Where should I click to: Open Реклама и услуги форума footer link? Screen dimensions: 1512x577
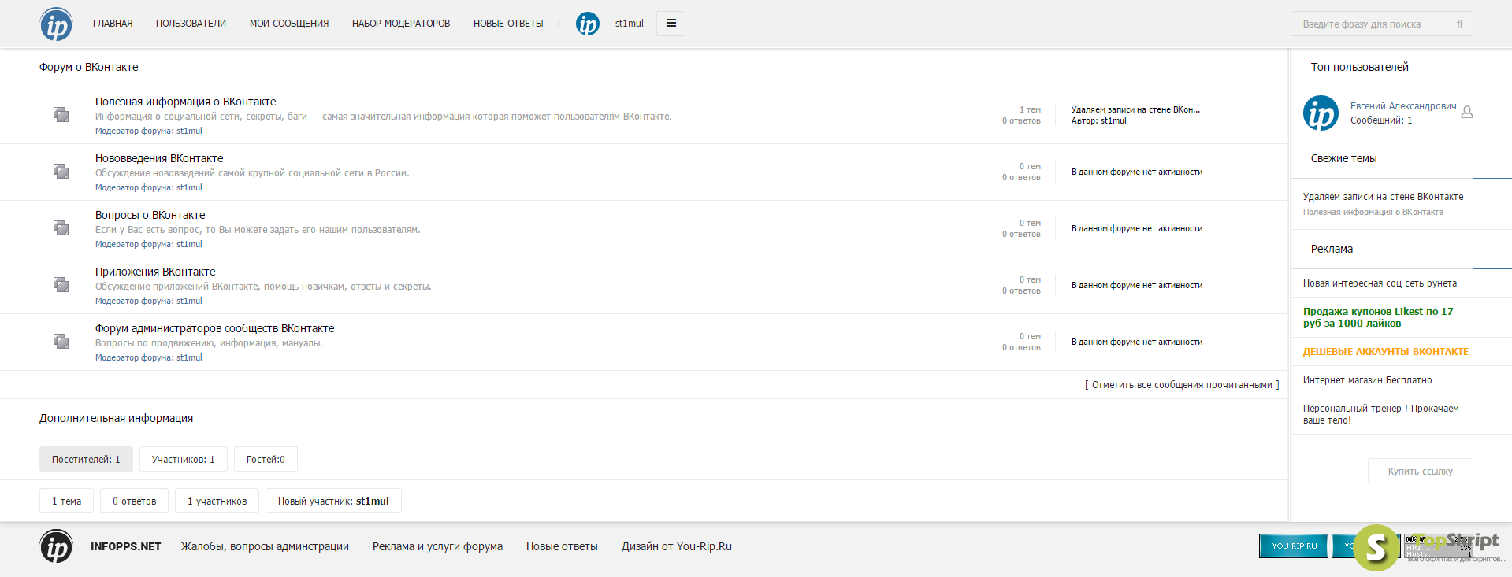click(x=437, y=546)
